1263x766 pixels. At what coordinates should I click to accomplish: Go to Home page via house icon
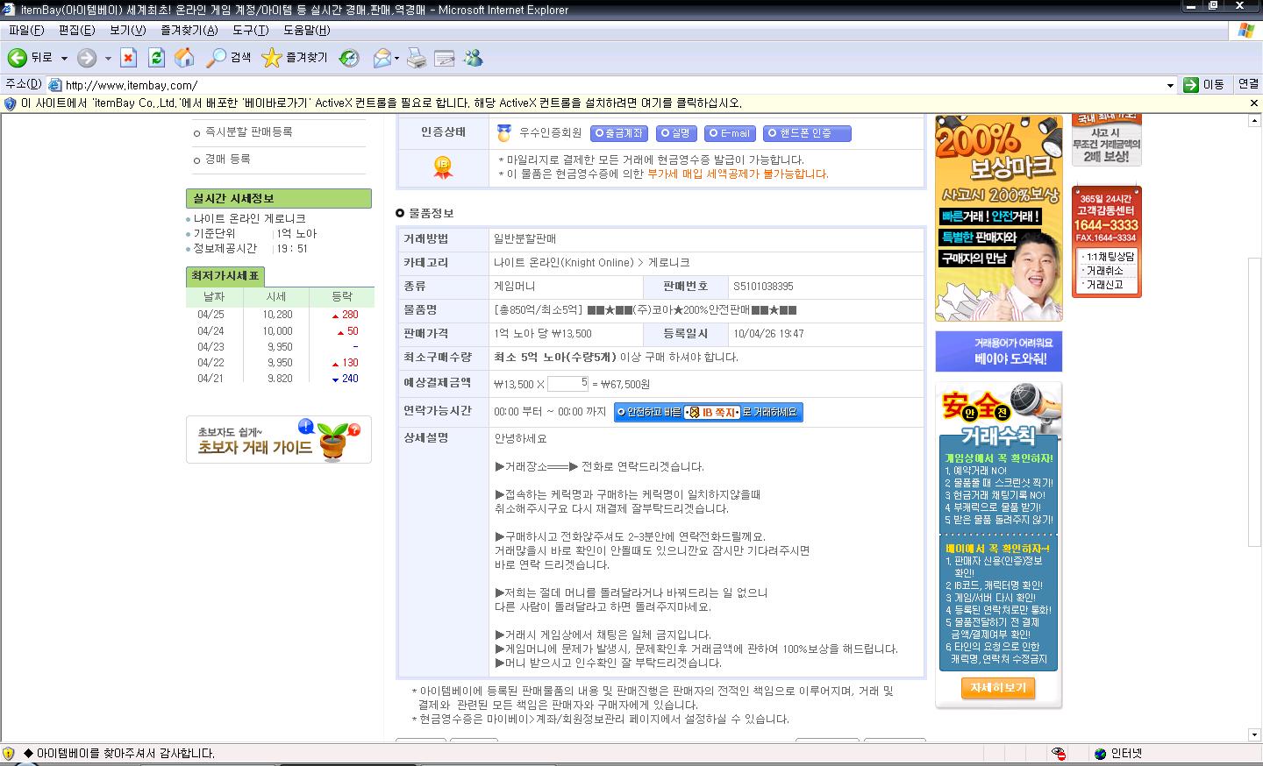[x=184, y=58]
